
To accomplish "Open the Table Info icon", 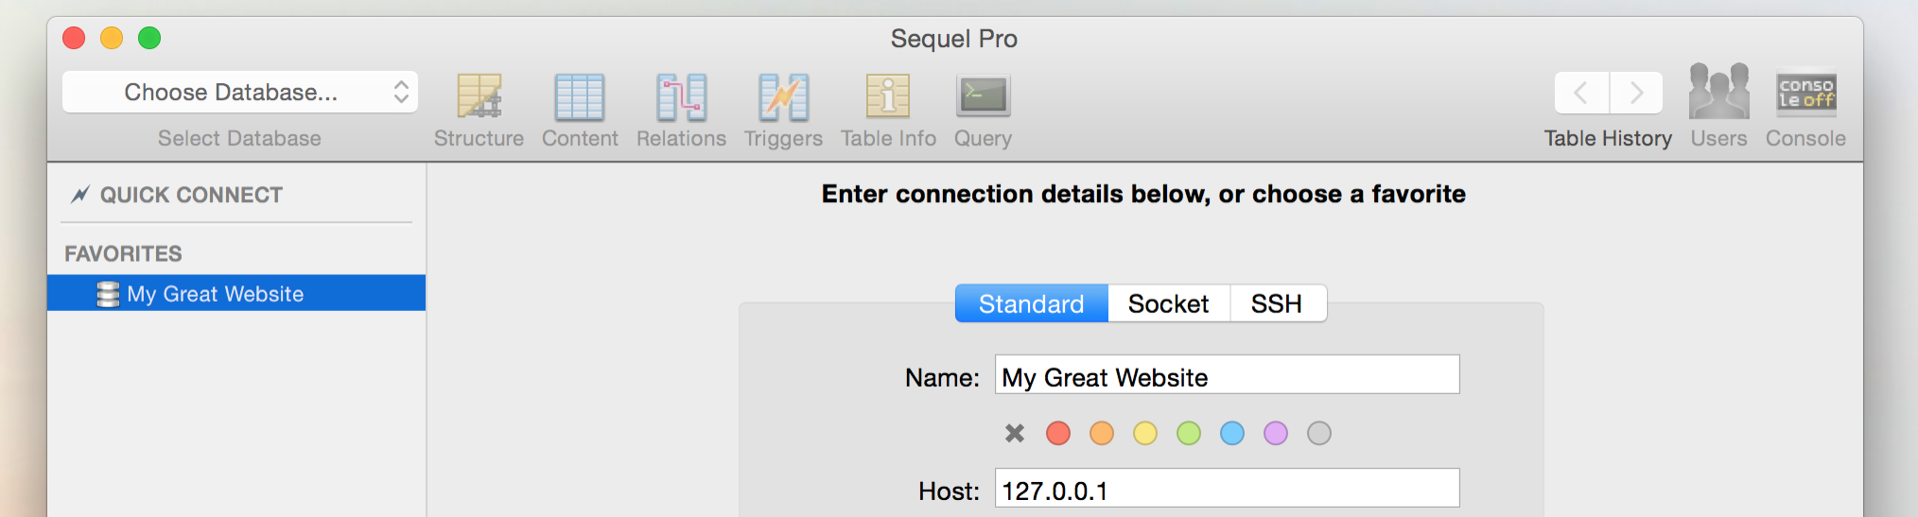I will [888, 96].
